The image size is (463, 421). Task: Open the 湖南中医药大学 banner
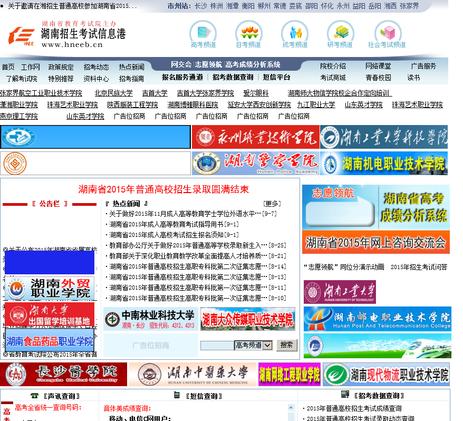[x=192, y=375]
